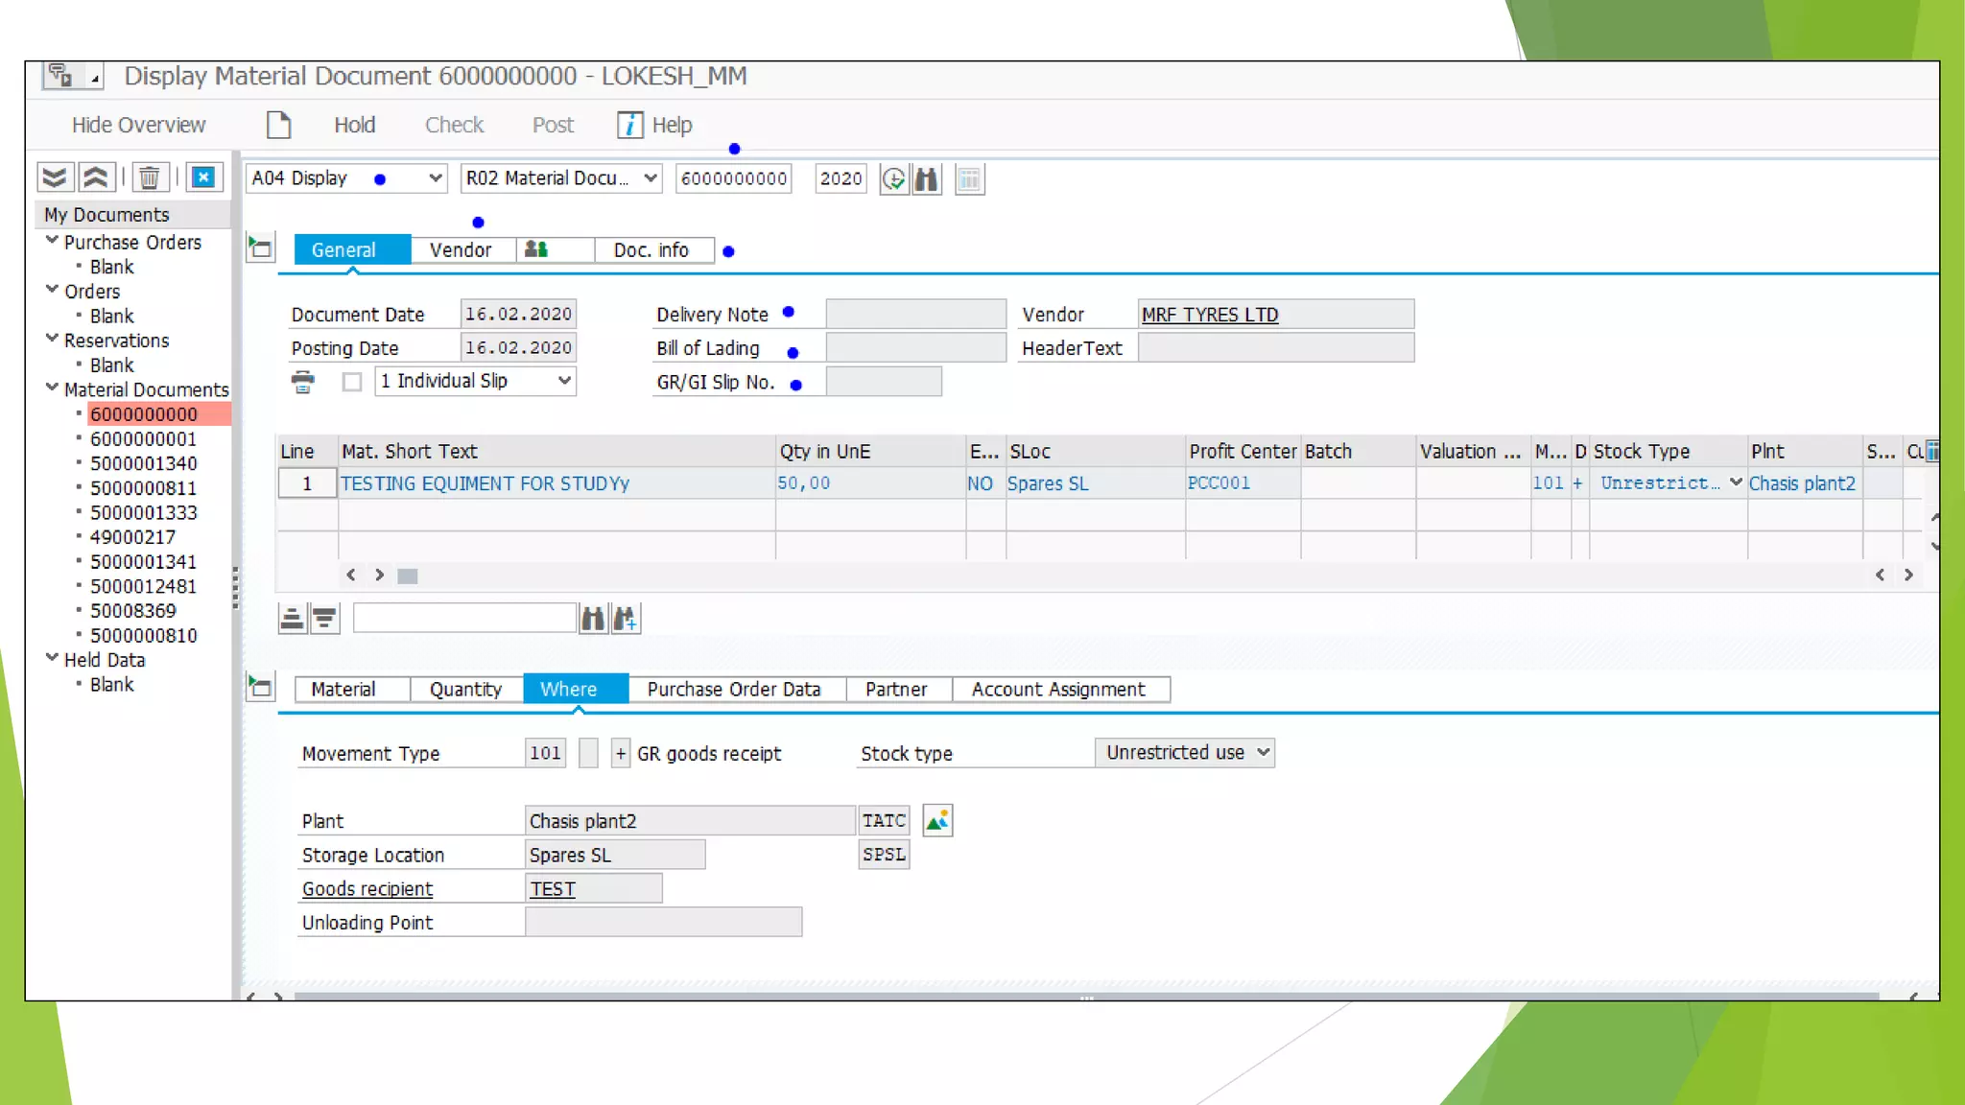Viewport: 1965px width, 1105px height.
Task: Toggle the checkbox beside Individual Slip
Action: pos(352,382)
